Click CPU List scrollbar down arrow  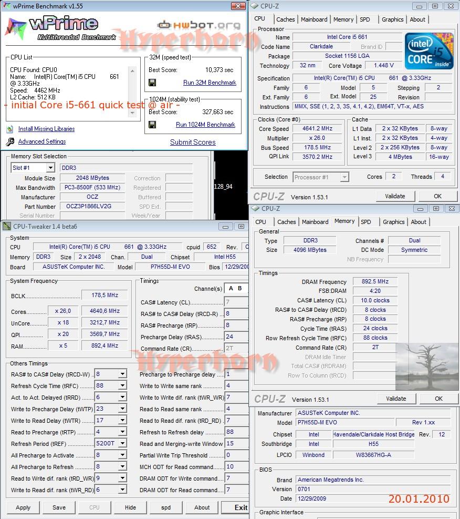tap(132, 113)
